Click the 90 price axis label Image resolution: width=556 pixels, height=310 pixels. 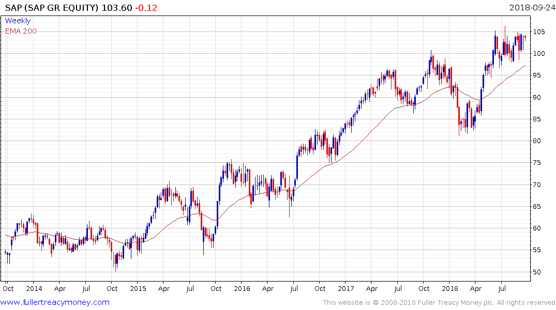[537, 98]
